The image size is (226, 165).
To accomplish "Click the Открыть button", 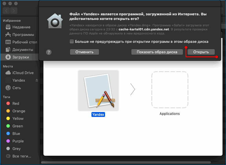I will (201, 52).
